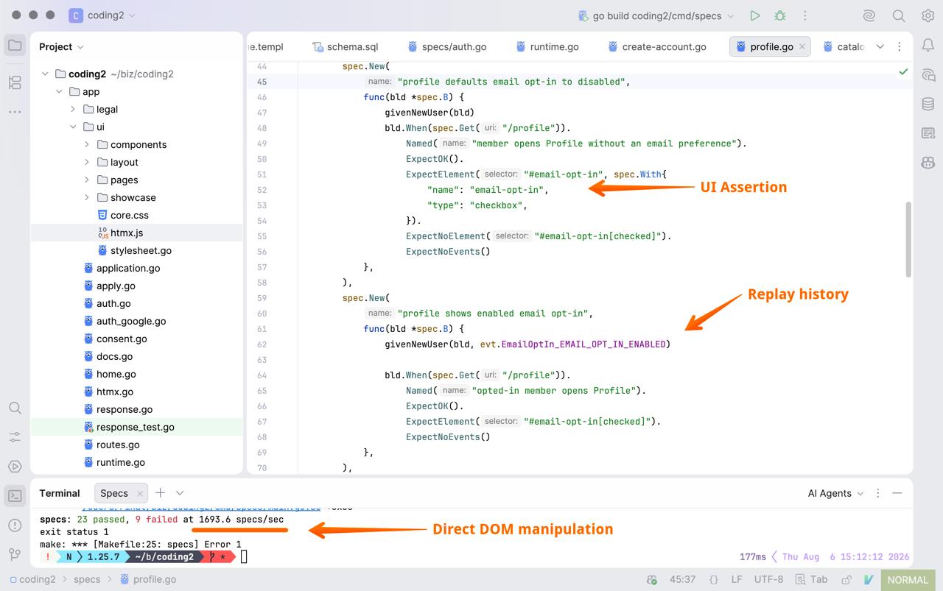The height and width of the screenshot is (591, 943).
Task: Open IDE settings gear
Action: [928, 15]
